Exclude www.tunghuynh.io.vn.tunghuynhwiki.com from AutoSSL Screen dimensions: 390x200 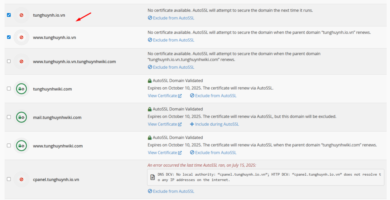pos(171,67)
